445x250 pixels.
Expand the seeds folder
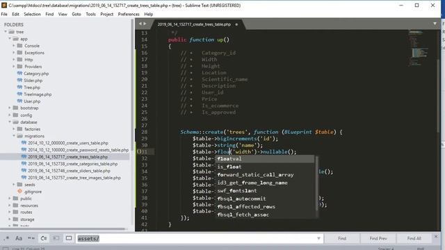click(x=13, y=185)
